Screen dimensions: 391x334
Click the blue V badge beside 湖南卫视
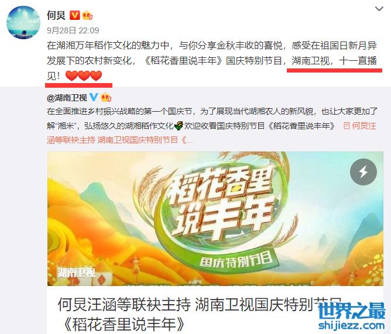click(94, 97)
